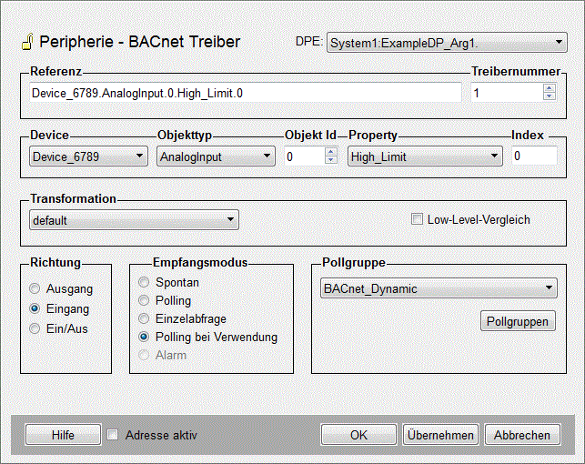Click into the Referenz address field
585x464 pixels.
click(246, 93)
